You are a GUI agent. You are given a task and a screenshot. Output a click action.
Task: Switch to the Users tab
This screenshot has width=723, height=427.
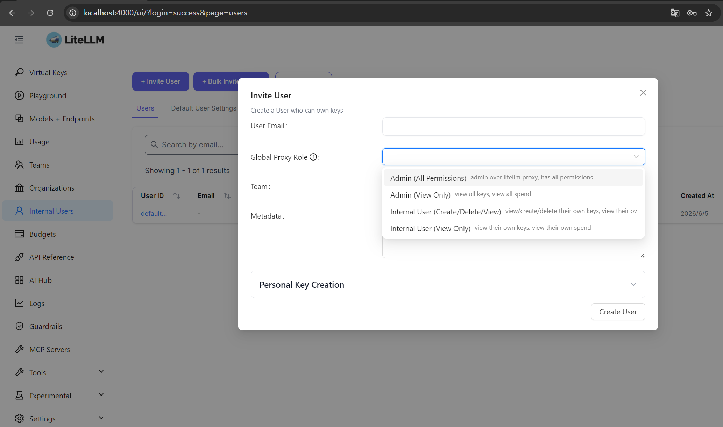(145, 108)
